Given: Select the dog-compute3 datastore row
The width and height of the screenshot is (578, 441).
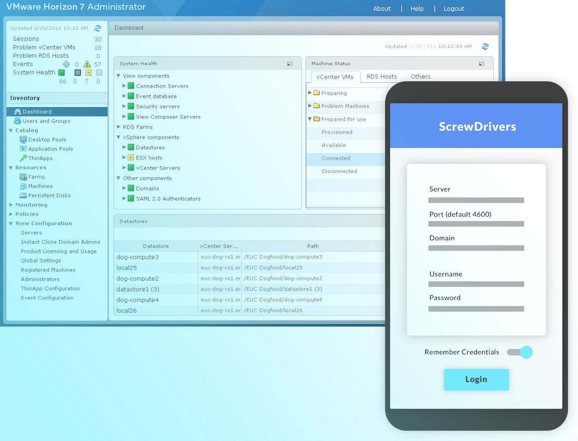Looking at the screenshot, I should coord(250,257).
